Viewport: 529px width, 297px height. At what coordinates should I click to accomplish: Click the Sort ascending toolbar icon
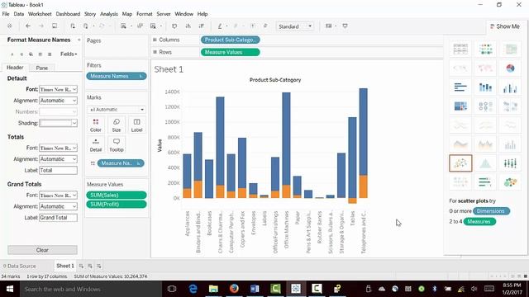(188, 26)
